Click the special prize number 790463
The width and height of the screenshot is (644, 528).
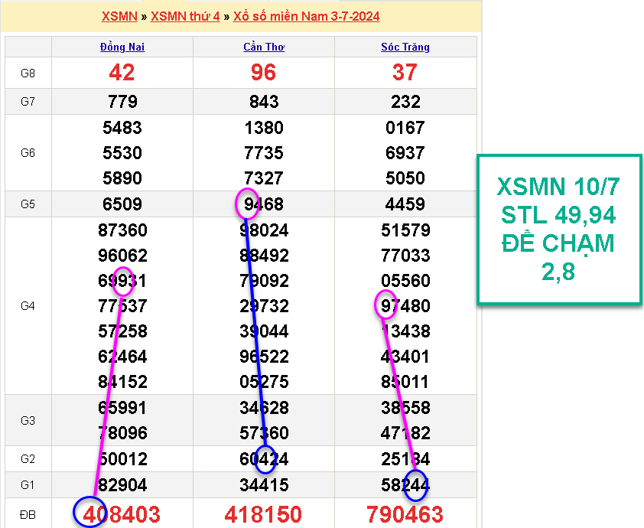pyautogui.click(x=405, y=513)
